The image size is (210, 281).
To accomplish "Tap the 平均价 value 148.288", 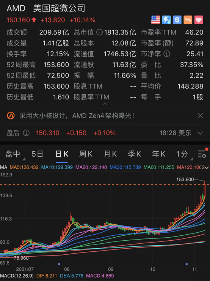I will 190,86.
